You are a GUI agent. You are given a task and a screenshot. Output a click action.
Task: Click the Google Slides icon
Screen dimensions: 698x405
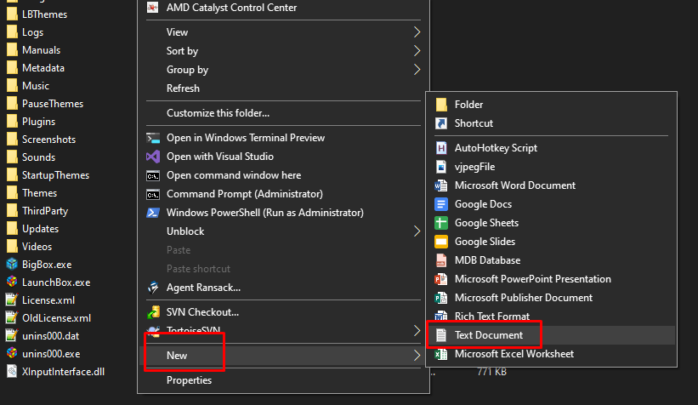tap(441, 242)
